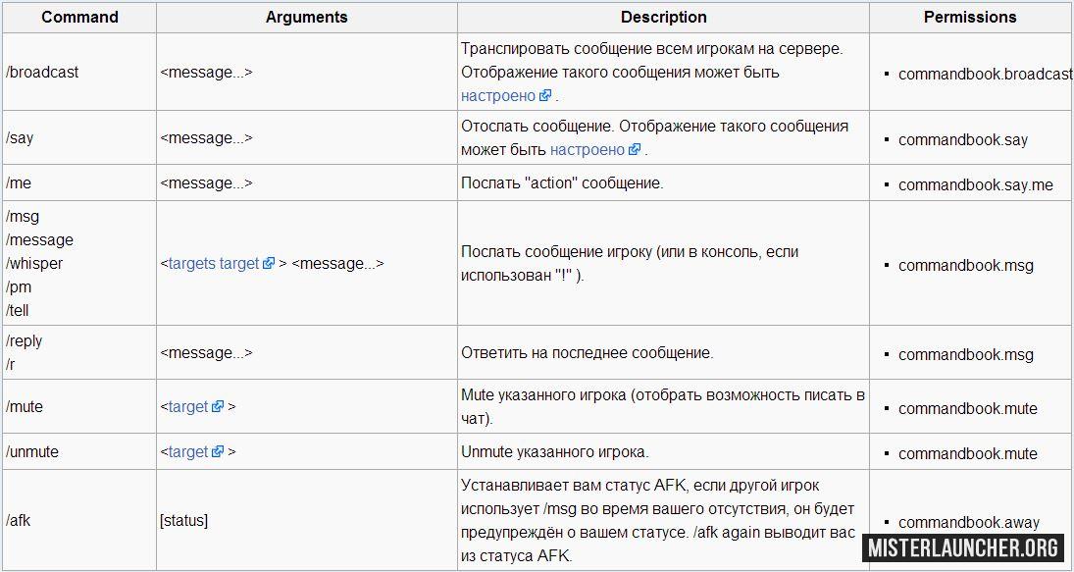Click the /broadcast command cell
This screenshot has height=572, width=1074.
[79, 72]
